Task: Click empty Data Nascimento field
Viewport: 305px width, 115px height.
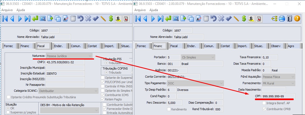Action: tap(274, 90)
